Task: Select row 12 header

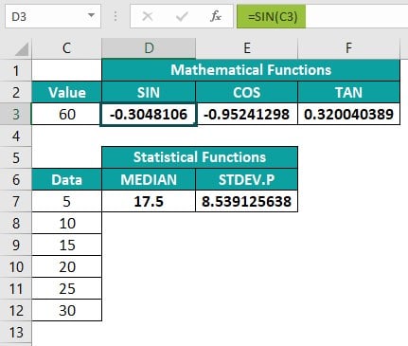Action: point(16,311)
